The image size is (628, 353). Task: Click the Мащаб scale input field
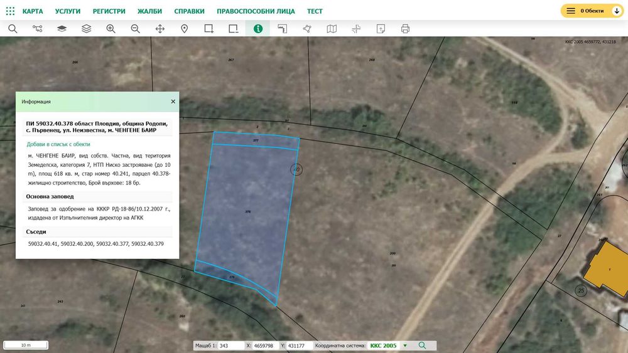(x=230, y=345)
